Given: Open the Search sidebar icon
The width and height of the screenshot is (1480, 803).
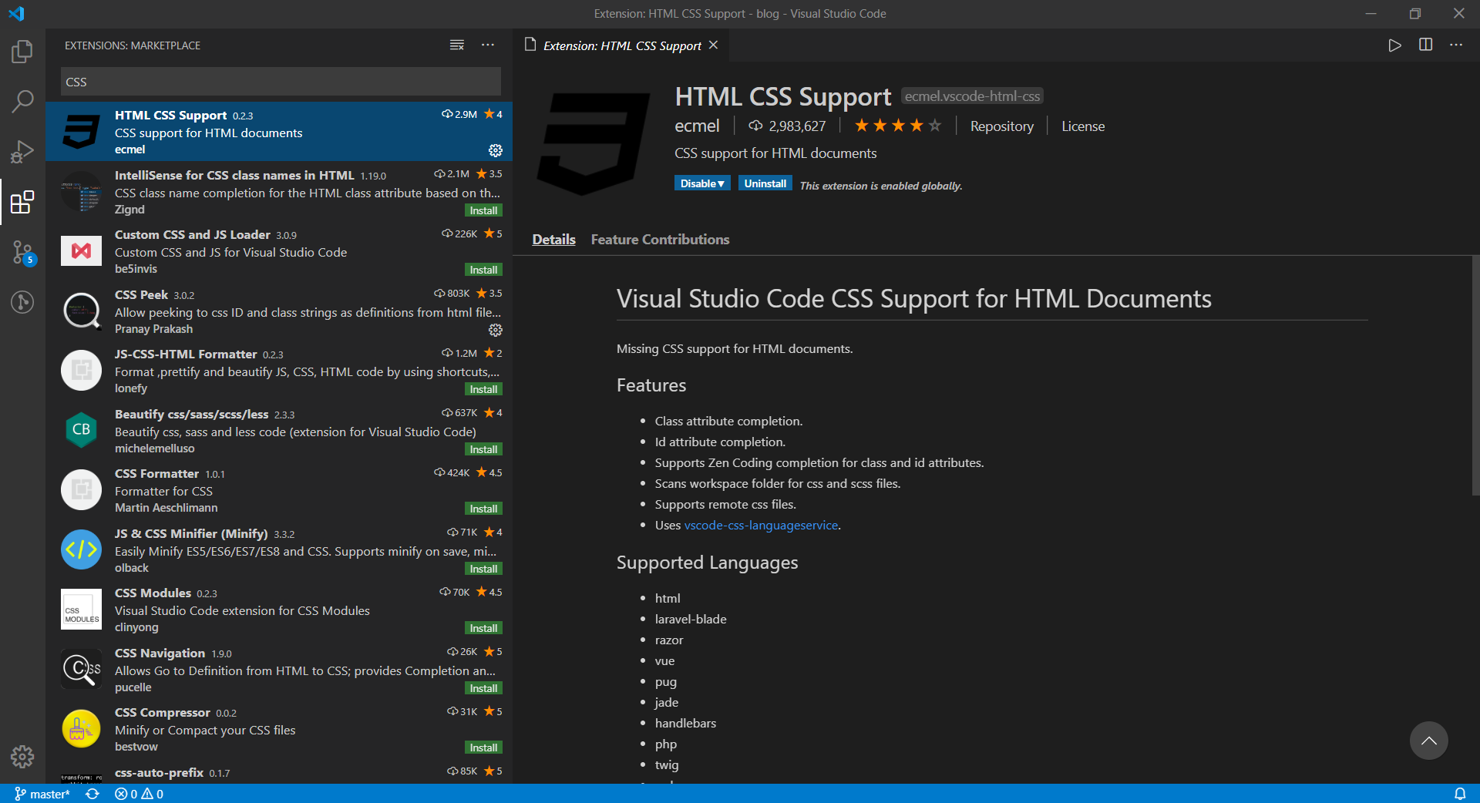Looking at the screenshot, I should click(x=22, y=101).
